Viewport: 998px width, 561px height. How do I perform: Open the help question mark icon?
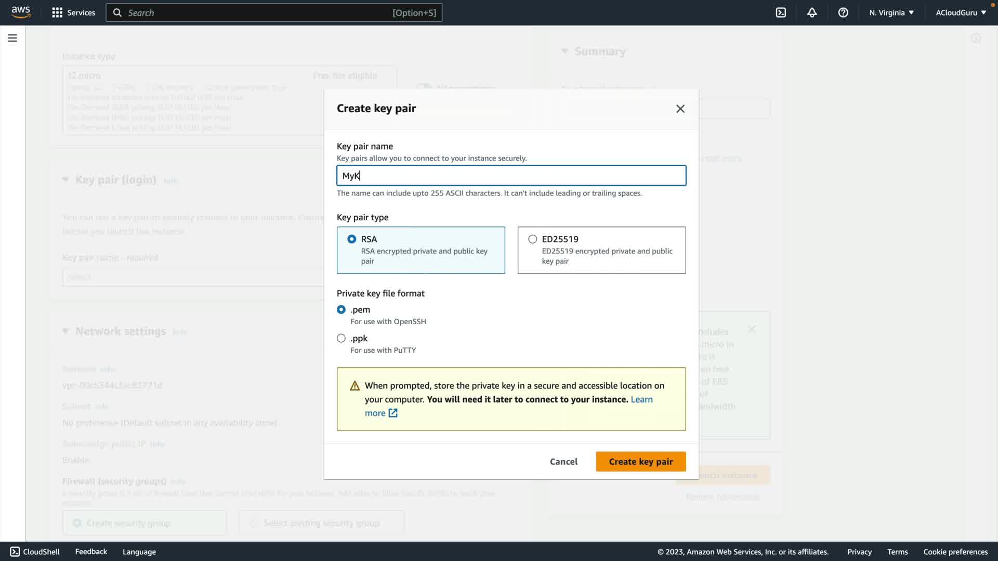[843, 12]
